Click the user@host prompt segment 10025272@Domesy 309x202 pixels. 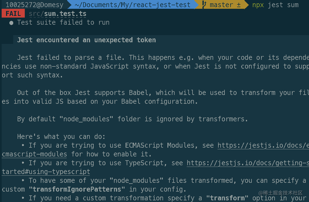point(34,5)
